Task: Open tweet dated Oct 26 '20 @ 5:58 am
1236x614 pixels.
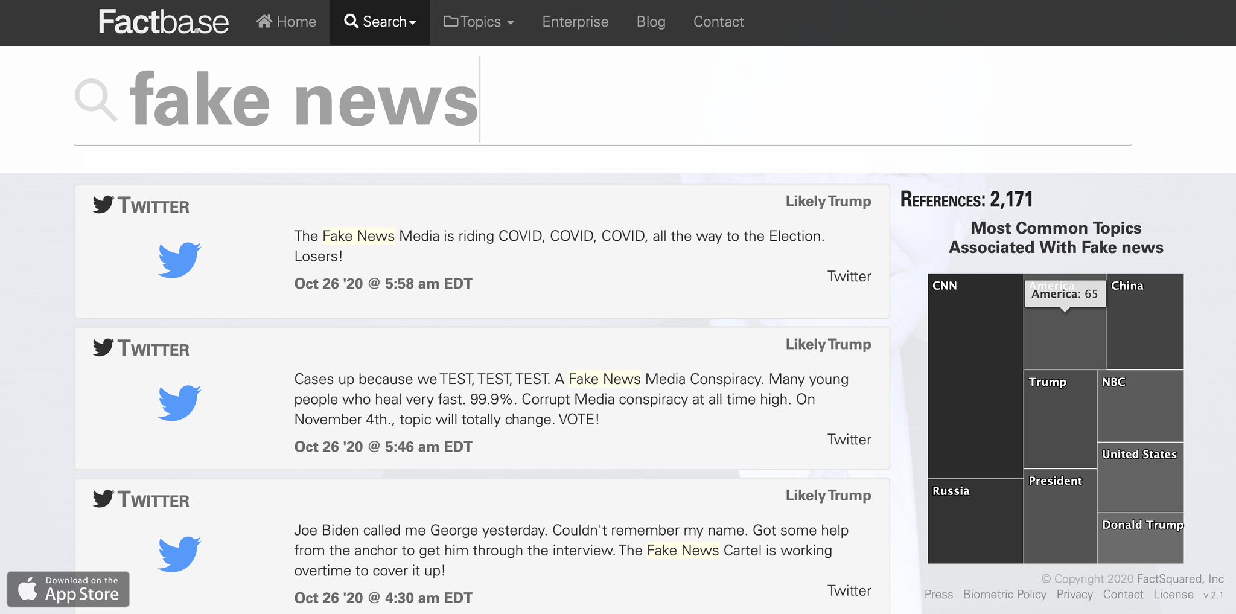Action: point(383,284)
